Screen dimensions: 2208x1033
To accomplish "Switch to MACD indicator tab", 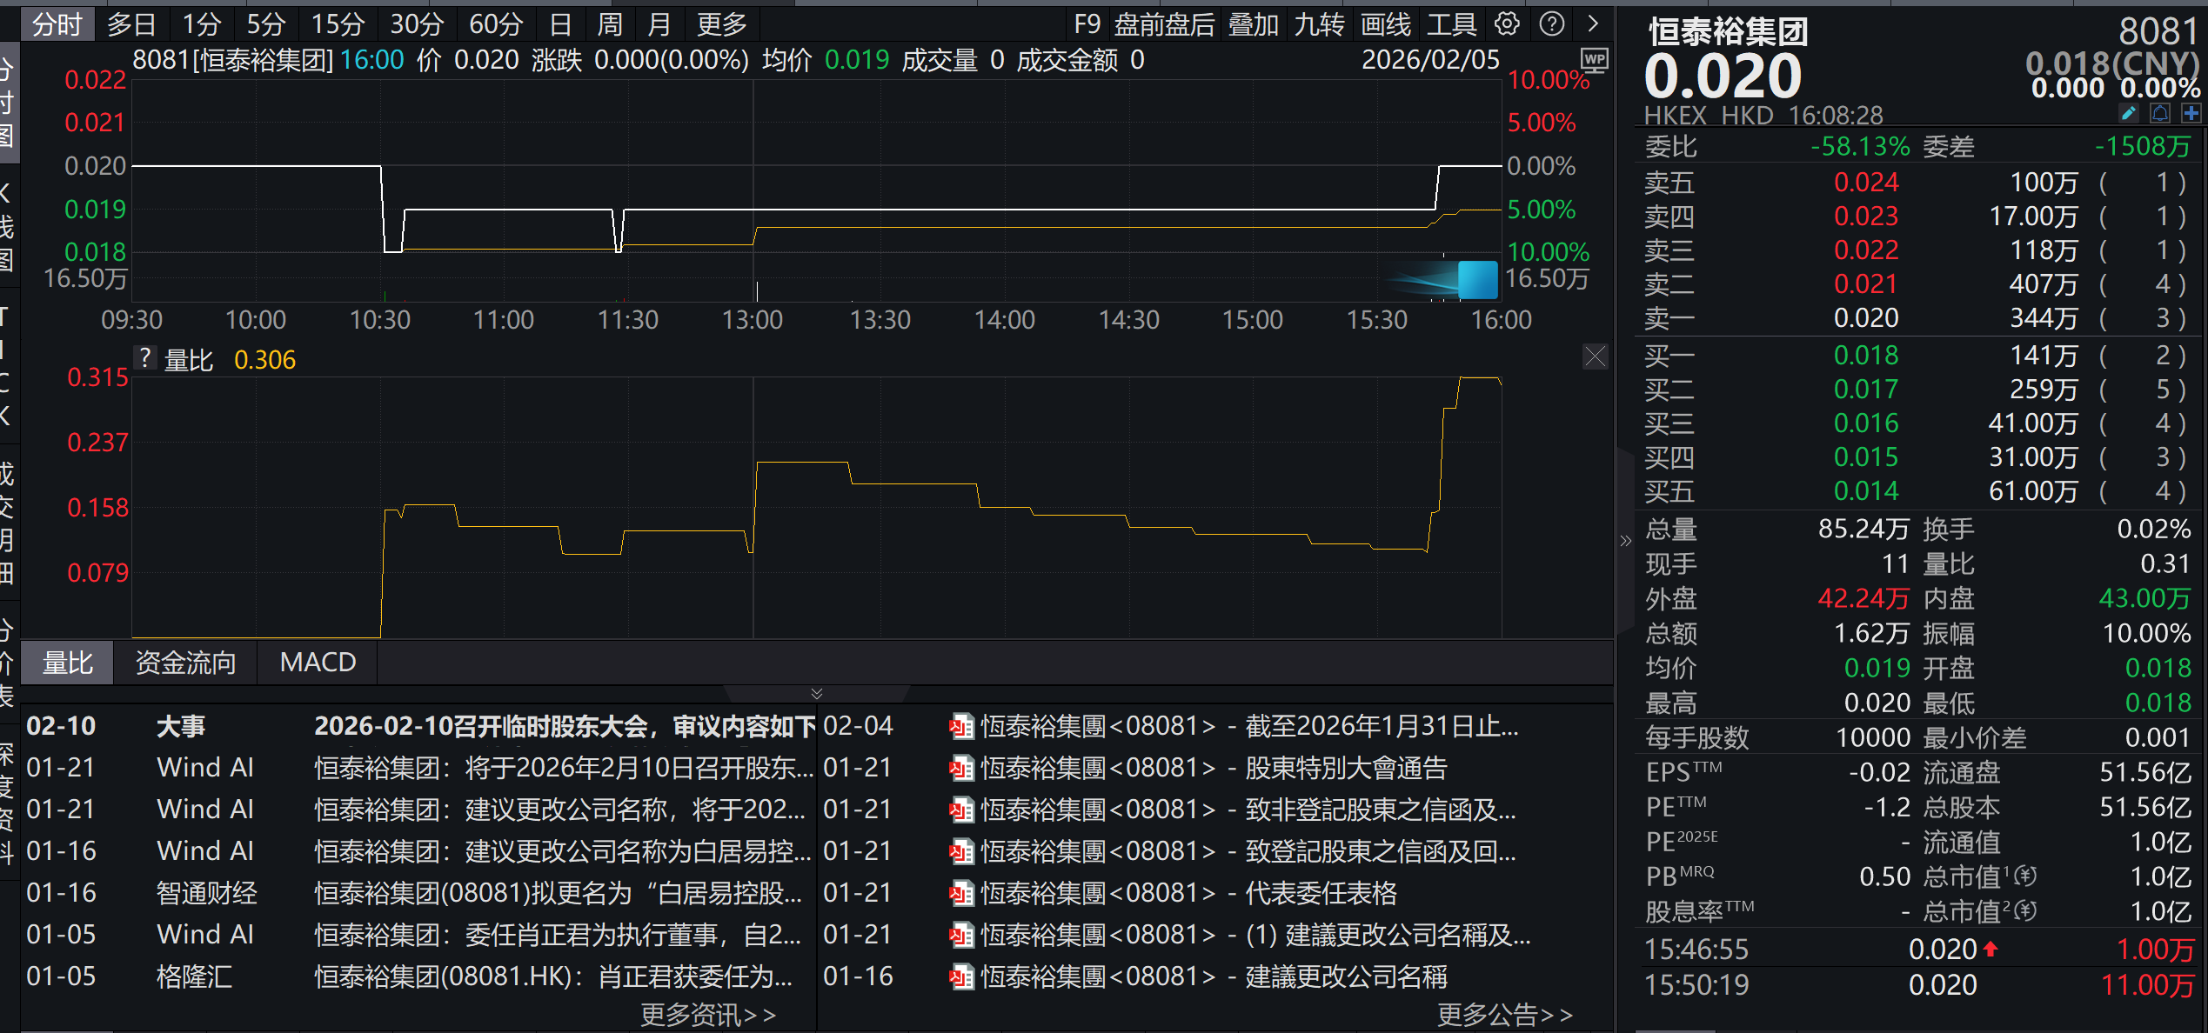I will coord(318,663).
